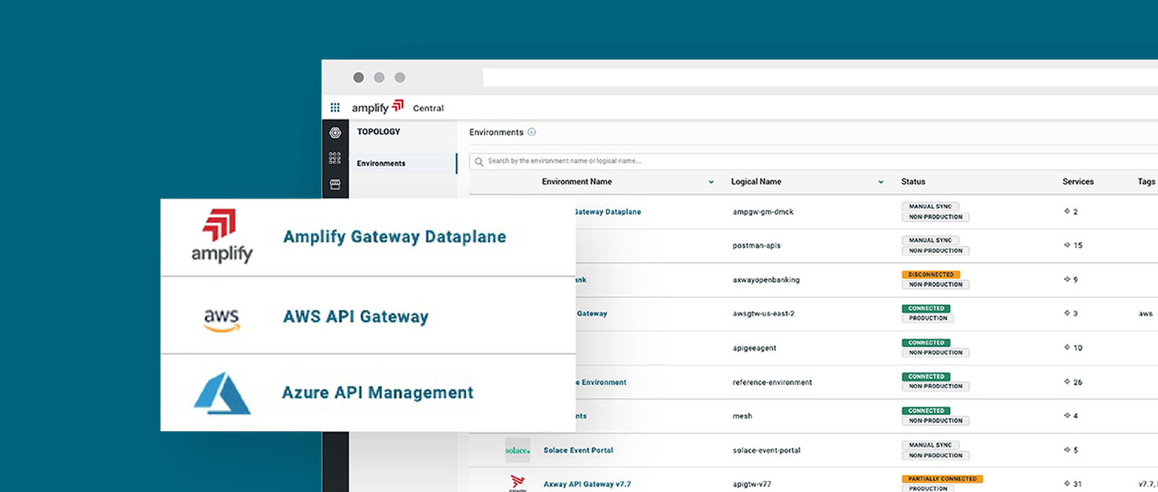Click the Status column header
The width and height of the screenshot is (1158, 492).
tap(913, 182)
